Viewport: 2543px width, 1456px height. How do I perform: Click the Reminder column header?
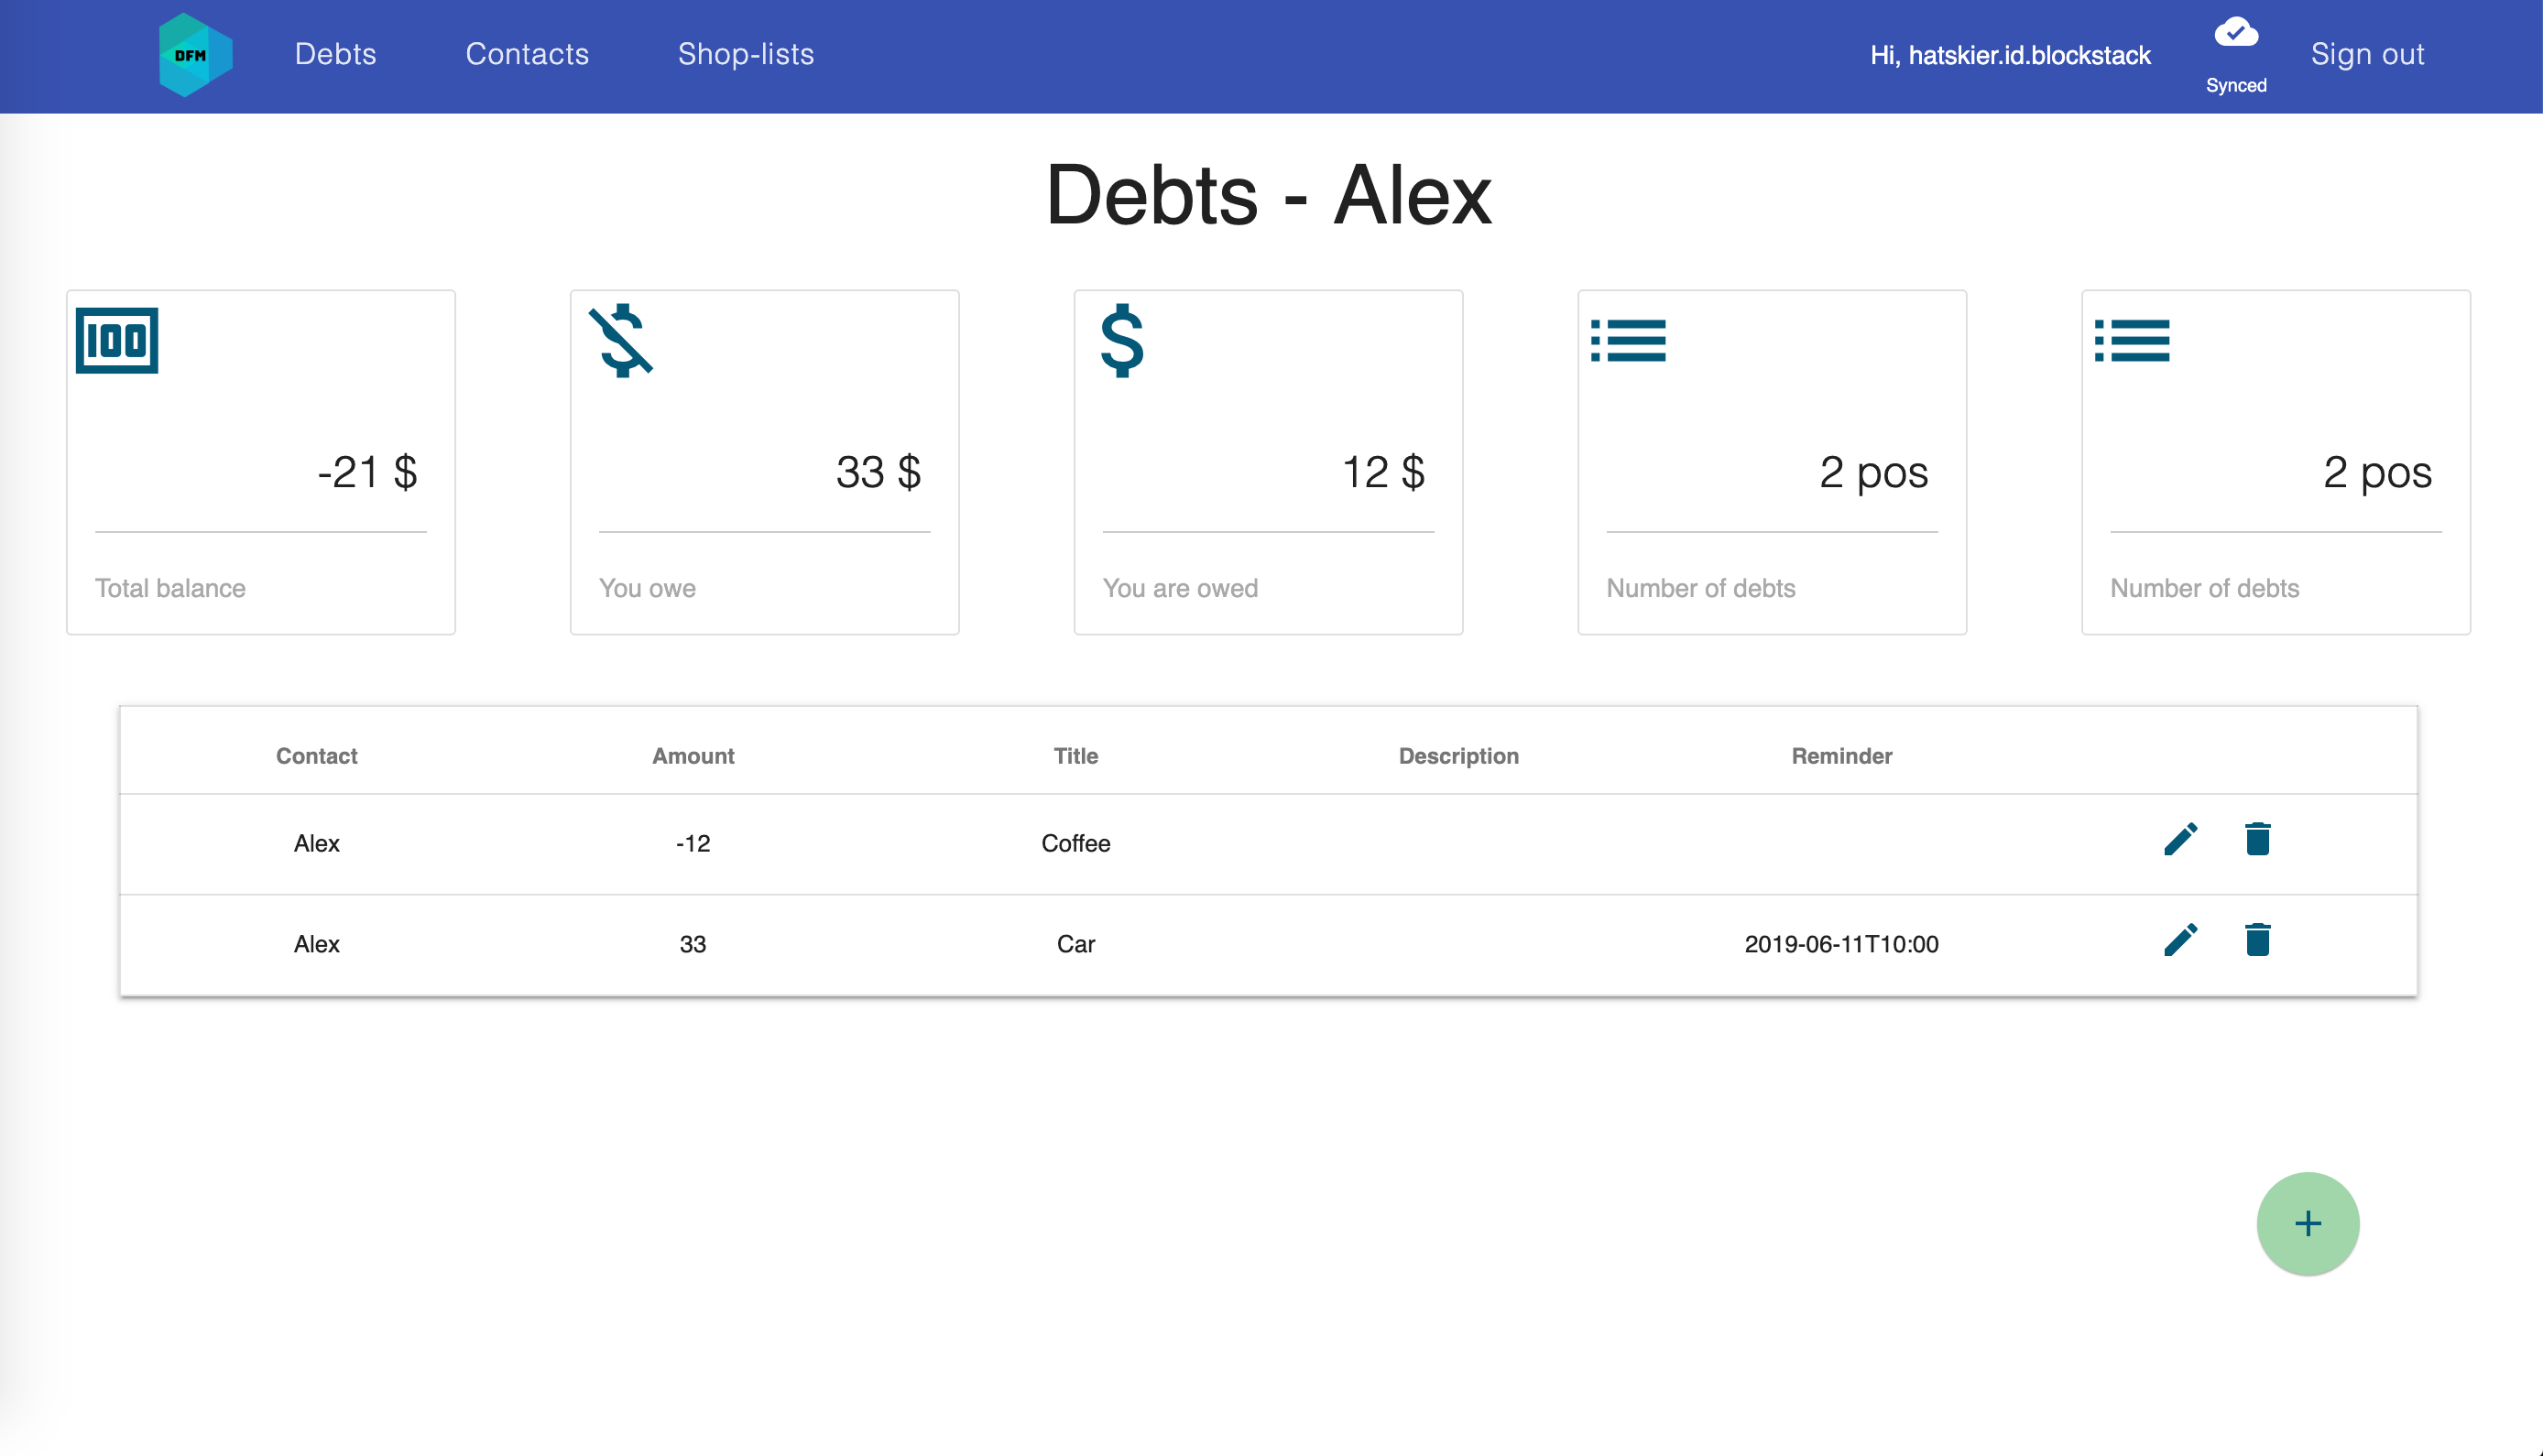coord(1840,756)
